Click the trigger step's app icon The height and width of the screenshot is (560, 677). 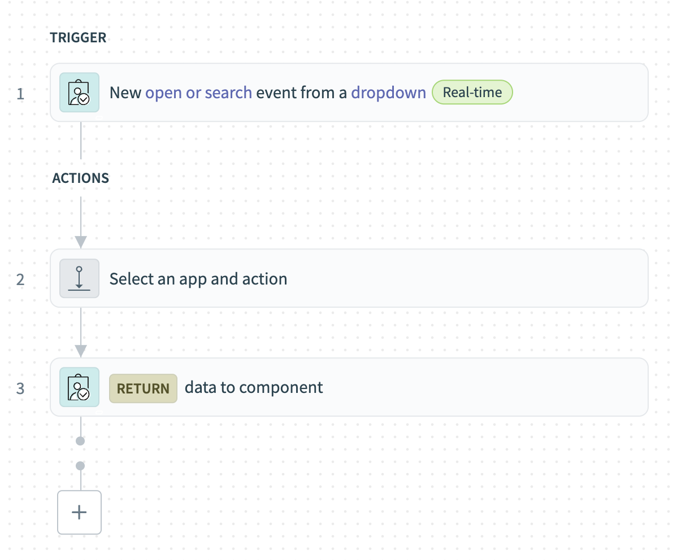[80, 93]
